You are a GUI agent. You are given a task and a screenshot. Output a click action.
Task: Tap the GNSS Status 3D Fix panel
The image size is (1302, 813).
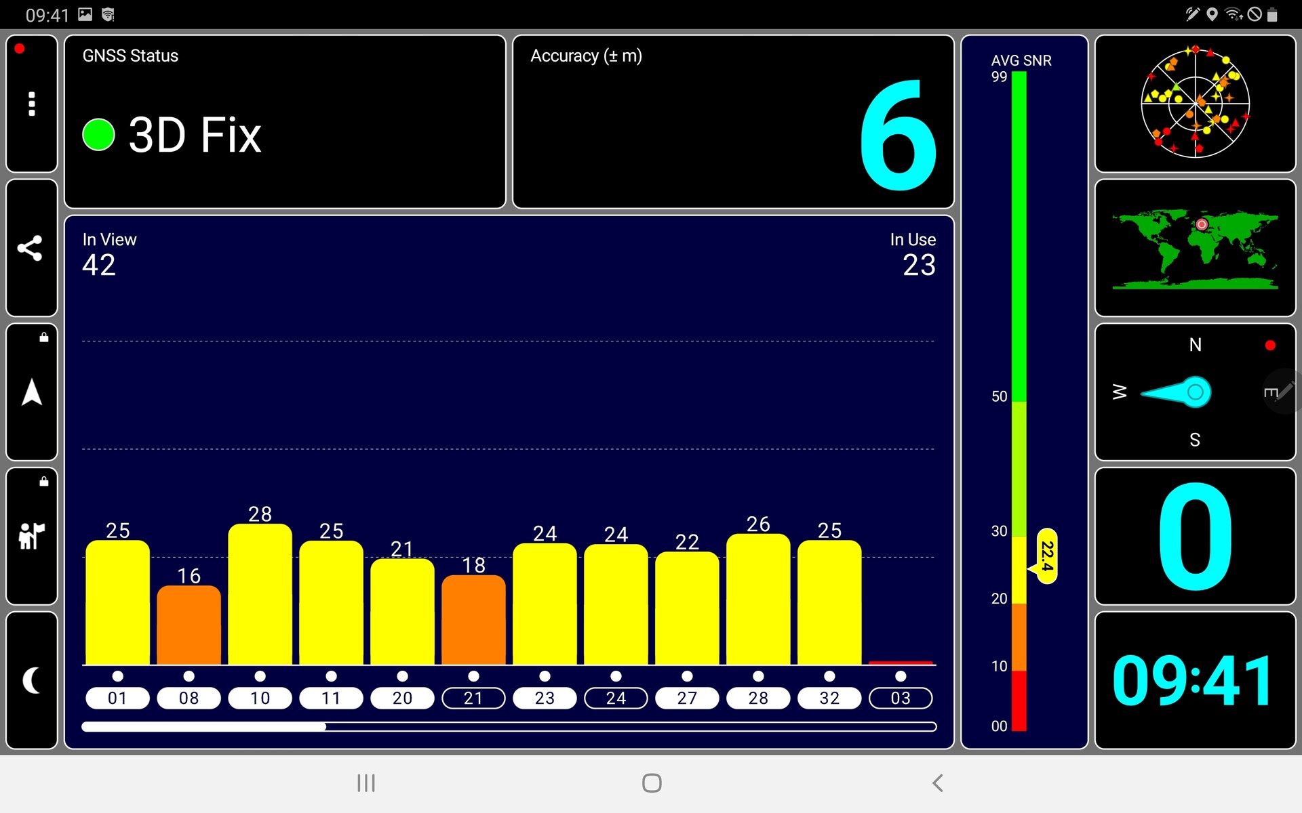(285, 122)
